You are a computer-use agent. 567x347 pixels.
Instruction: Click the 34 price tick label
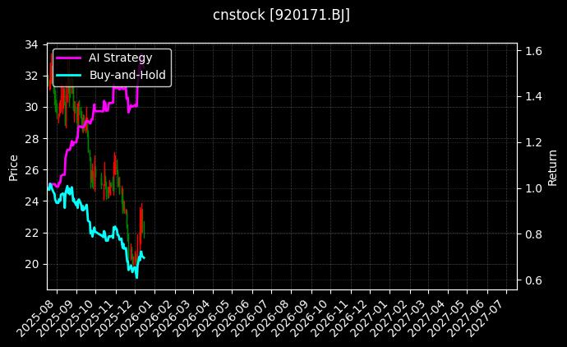click(32, 44)
